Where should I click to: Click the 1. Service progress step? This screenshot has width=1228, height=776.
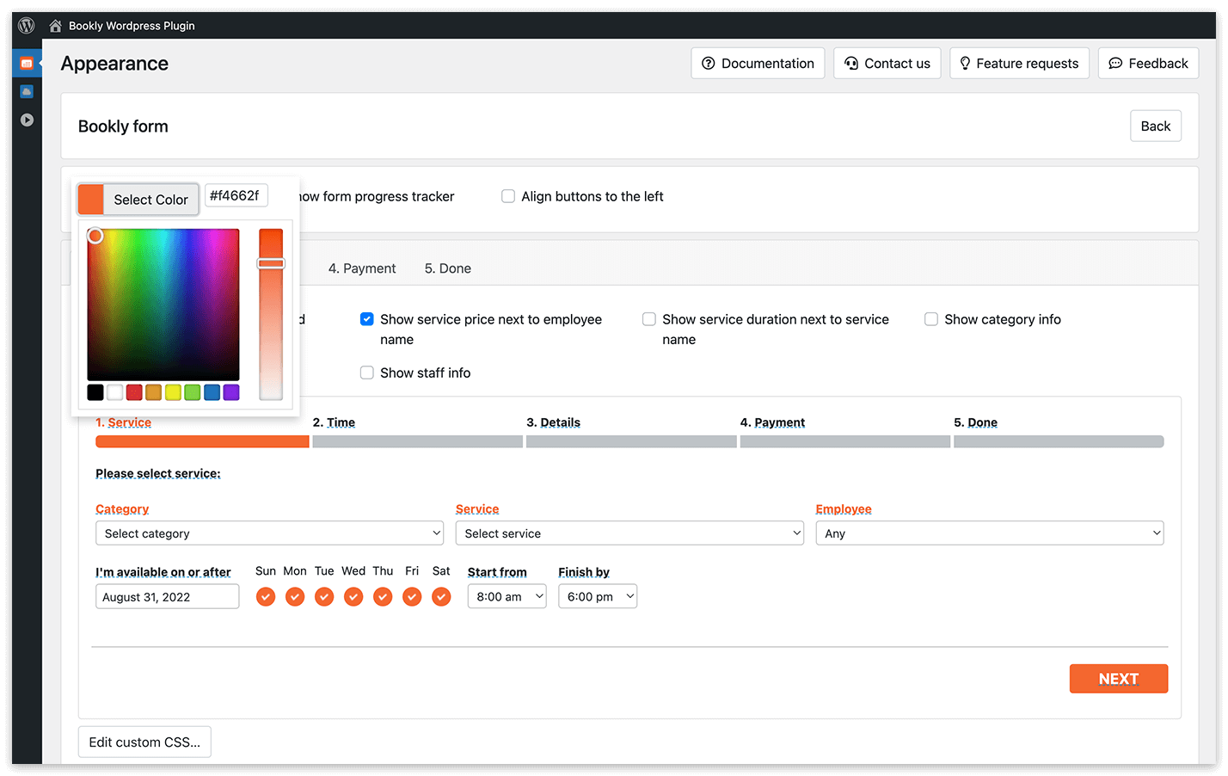(x=124, y=422)
